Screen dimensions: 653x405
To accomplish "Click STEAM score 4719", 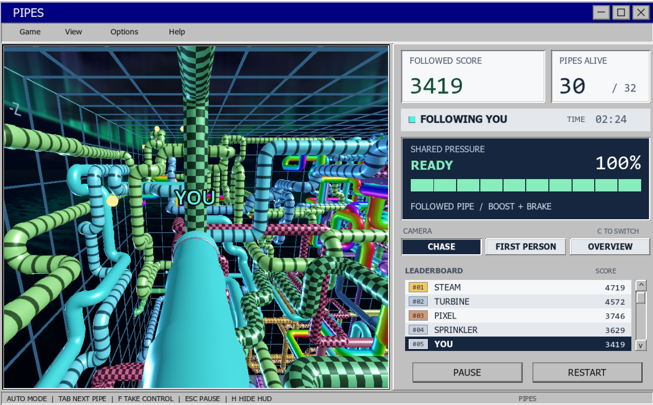I will 615,288.
